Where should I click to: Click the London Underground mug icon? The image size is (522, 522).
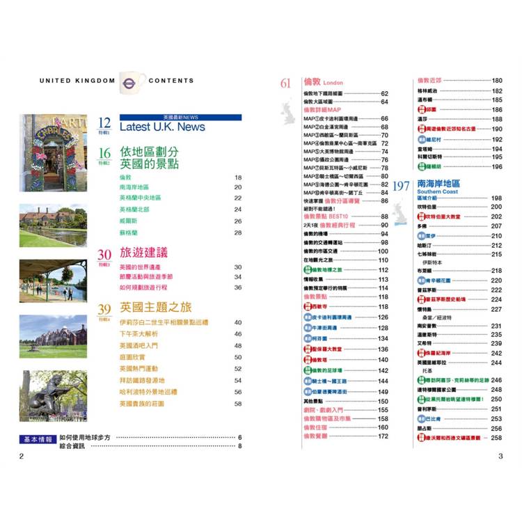pos(132,81)
